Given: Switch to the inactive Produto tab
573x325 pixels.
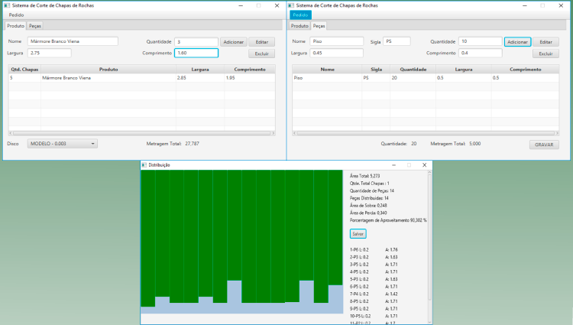Looking at the screenshot, I should pyautogui.click(x=299, y=26).
